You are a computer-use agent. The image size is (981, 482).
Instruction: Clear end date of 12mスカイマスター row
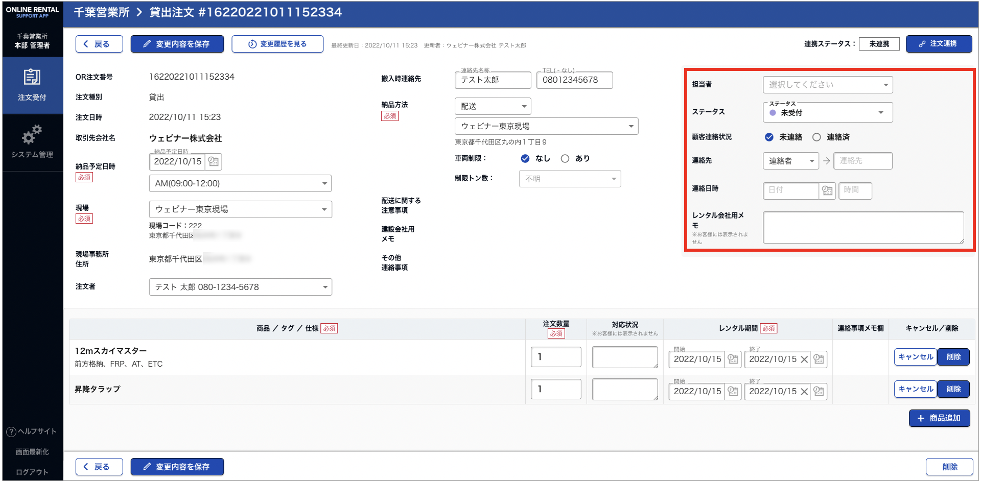coord(804,359)
